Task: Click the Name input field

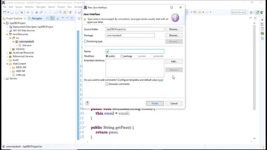Action: point(135,51)
